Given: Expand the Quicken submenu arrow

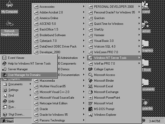Looking at the screenshot, I should point(139,18).
